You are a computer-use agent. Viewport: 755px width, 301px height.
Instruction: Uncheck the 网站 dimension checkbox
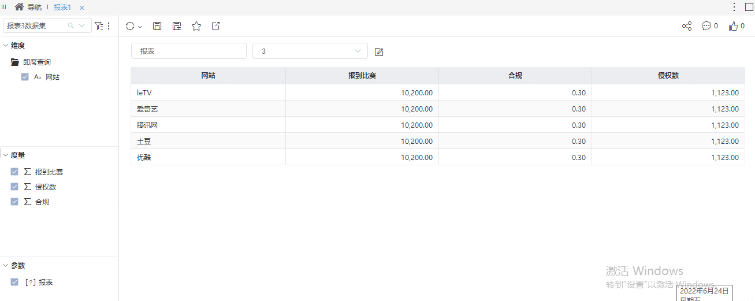(x=25, y=77)
